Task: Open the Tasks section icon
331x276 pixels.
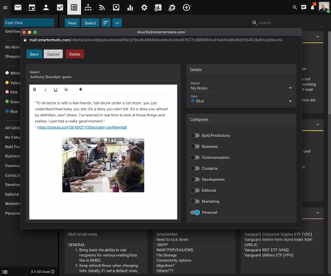Action: click(60, 7)
